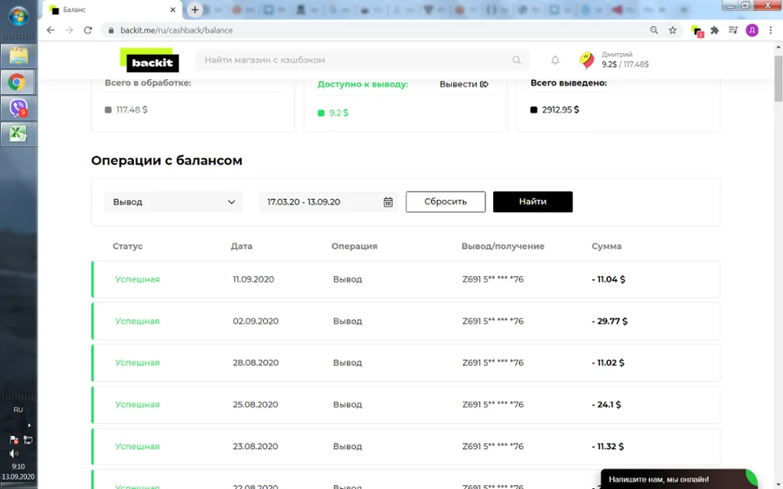The width and height of the screenshot is (783, 489).
Task: Click the date 02.09.2020
Action: point(256,322)
